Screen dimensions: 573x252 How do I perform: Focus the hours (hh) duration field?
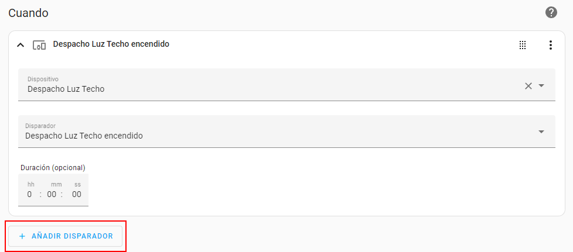[30, 195]
